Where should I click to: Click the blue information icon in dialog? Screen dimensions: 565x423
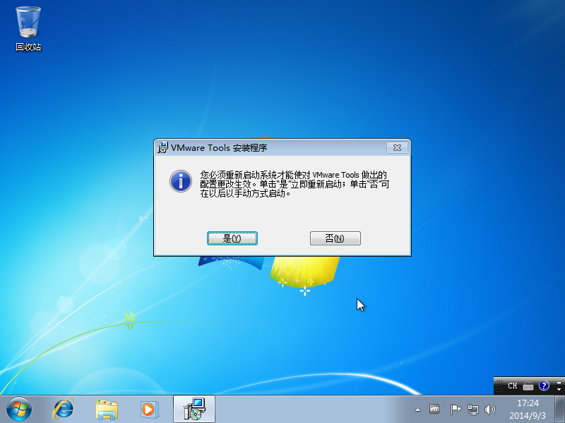point(181,181)
